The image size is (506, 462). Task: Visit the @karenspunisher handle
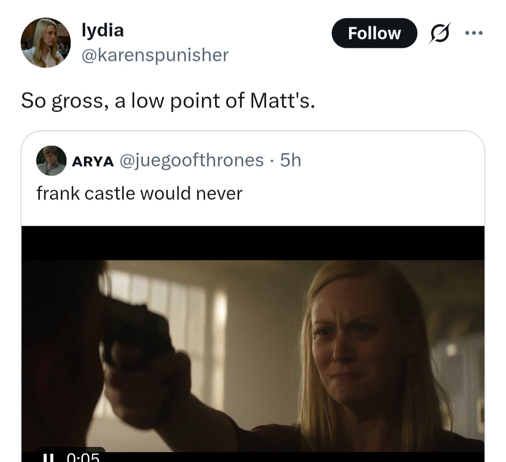click(155, 55)
